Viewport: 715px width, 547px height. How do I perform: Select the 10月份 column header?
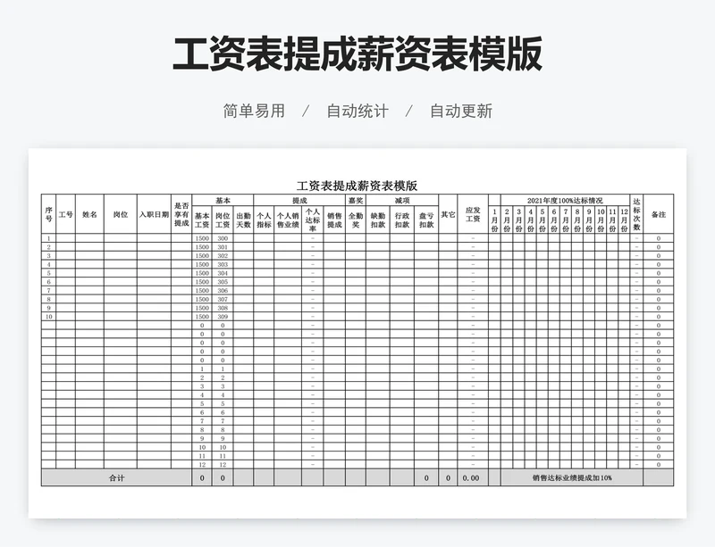pos(601,220)
